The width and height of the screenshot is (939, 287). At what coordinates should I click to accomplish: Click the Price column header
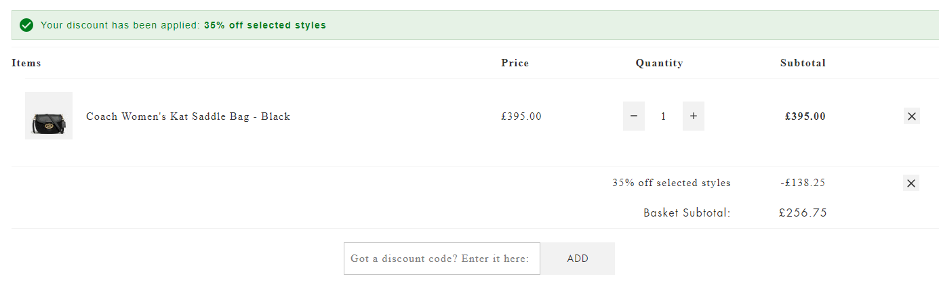(515, 63)
